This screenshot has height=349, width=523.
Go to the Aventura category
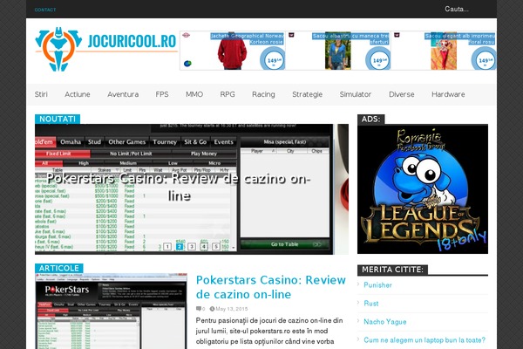click(x=123, y=94)
